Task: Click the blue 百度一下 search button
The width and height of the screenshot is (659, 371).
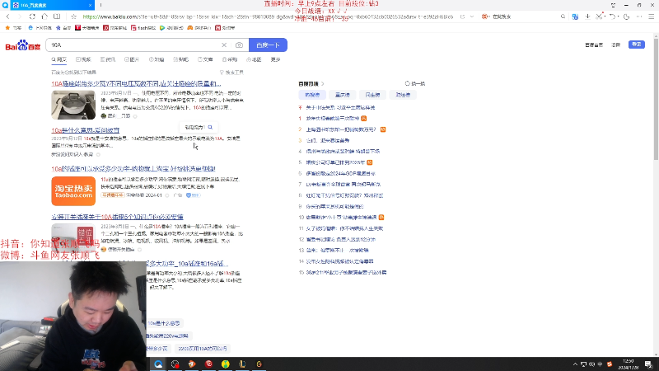Action: pyautogui.click(x=269, y=45)
